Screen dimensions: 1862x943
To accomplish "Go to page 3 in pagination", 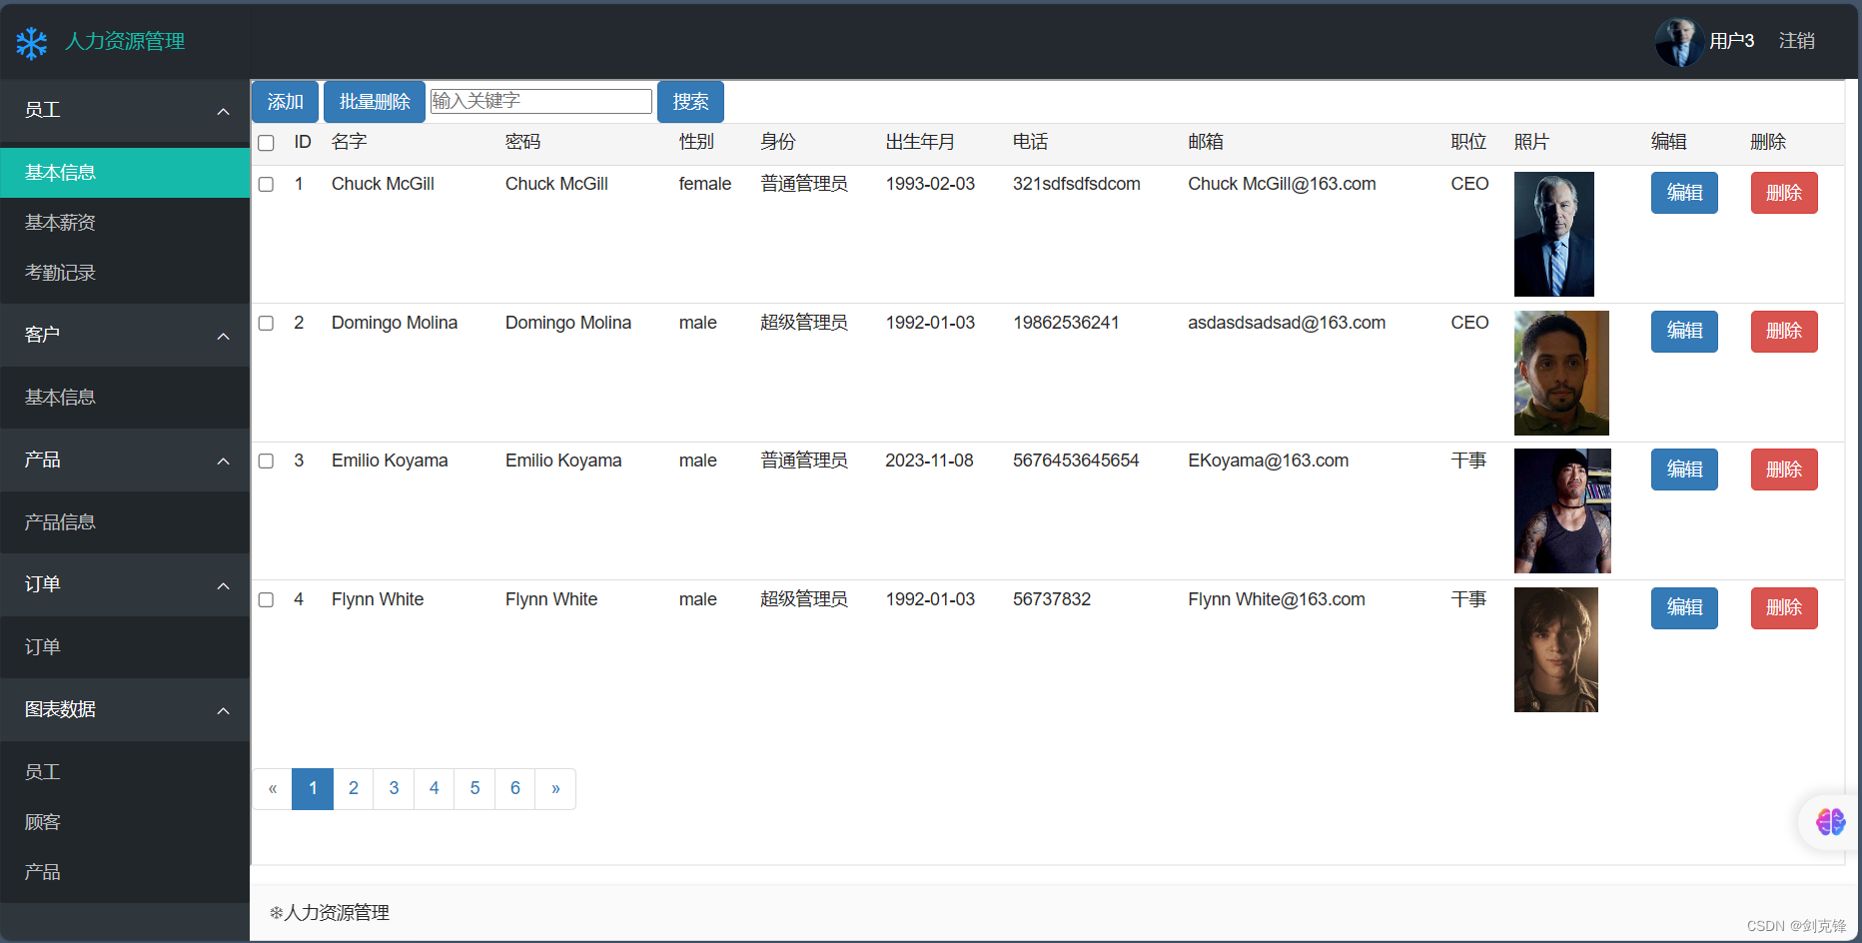I will click(x=393, y=788).
